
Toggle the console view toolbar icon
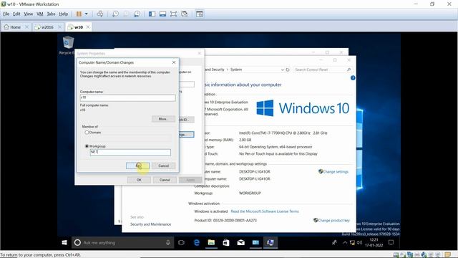click(x=200, y=14)
